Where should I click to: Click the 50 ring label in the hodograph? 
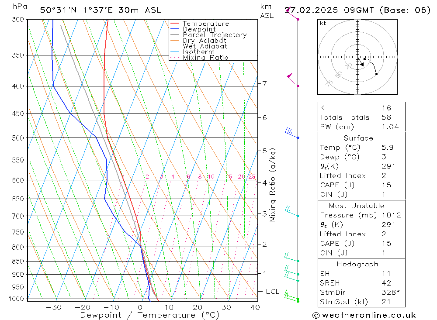339,75
